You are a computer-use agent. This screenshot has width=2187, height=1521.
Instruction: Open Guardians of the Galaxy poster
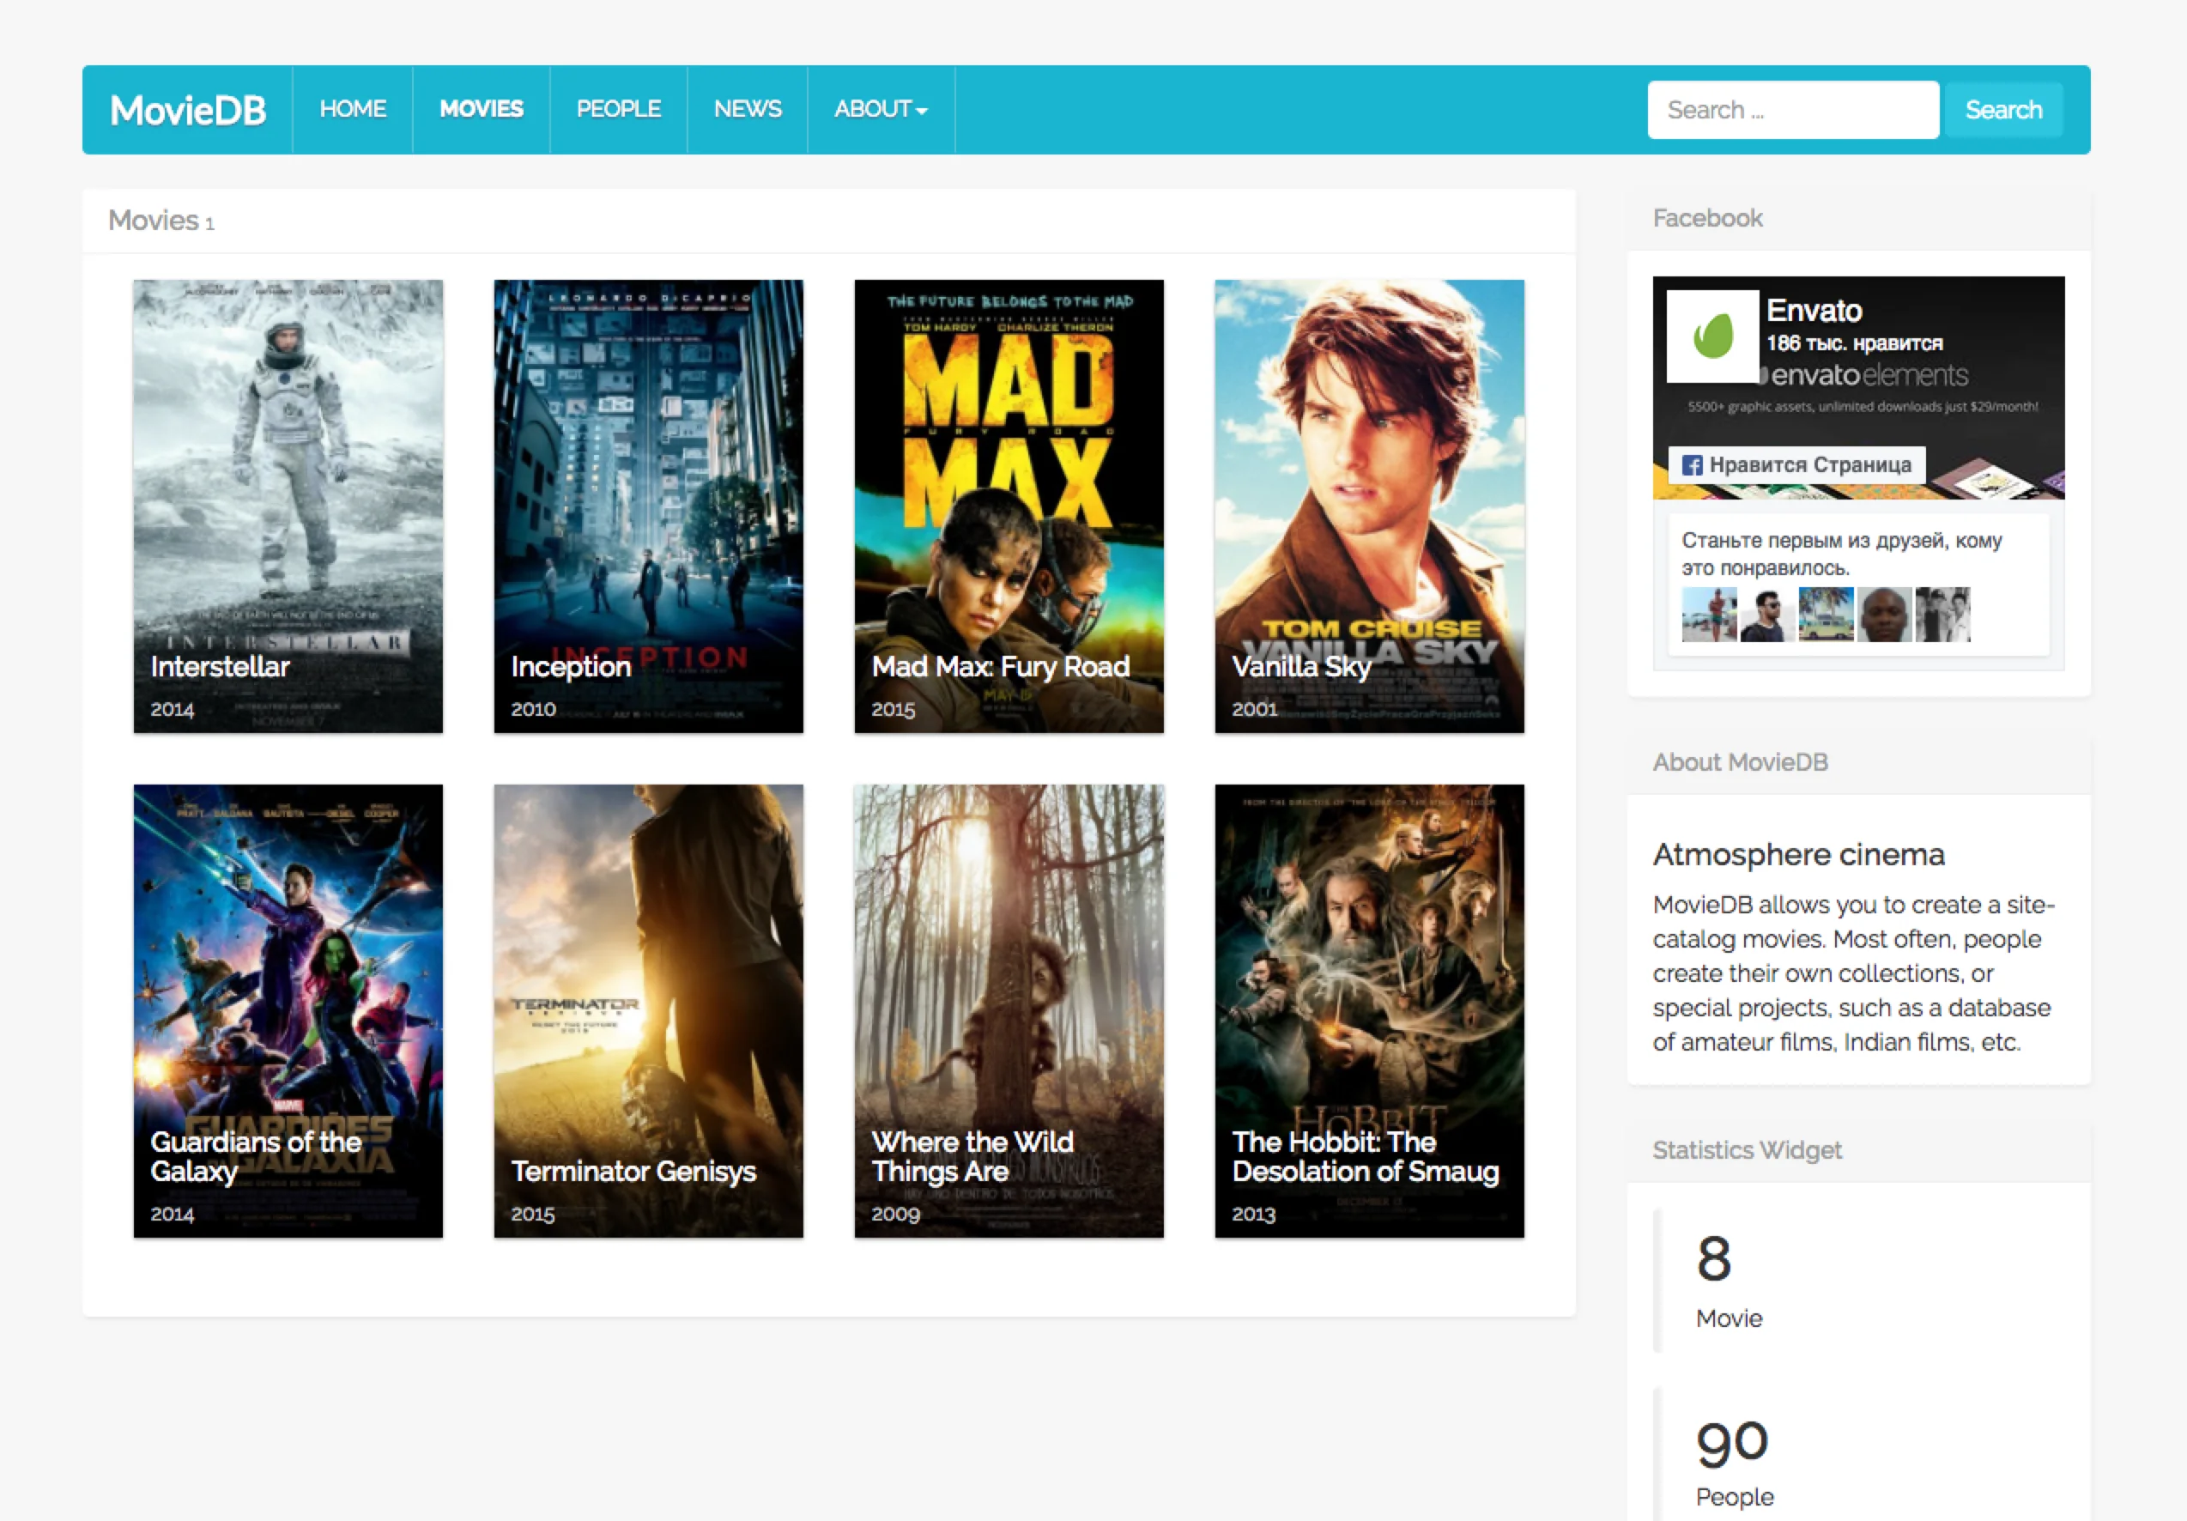(288, 1010)
